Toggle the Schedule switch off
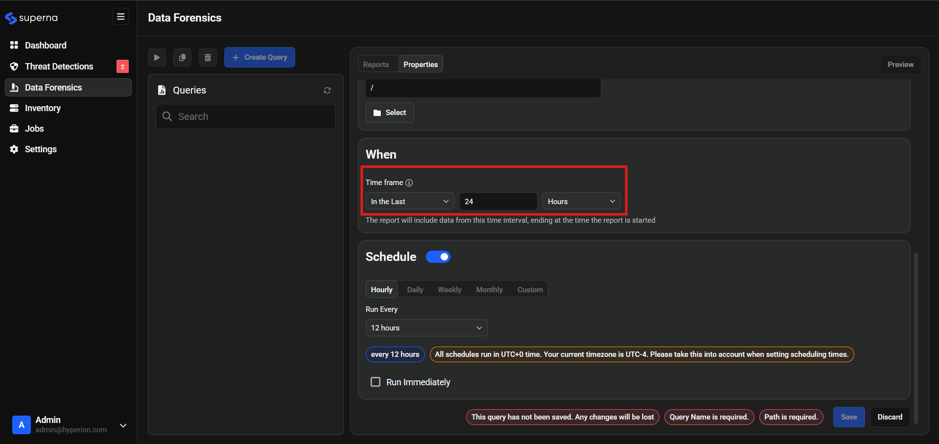The image size is (939, 444). tap(438, 257)
